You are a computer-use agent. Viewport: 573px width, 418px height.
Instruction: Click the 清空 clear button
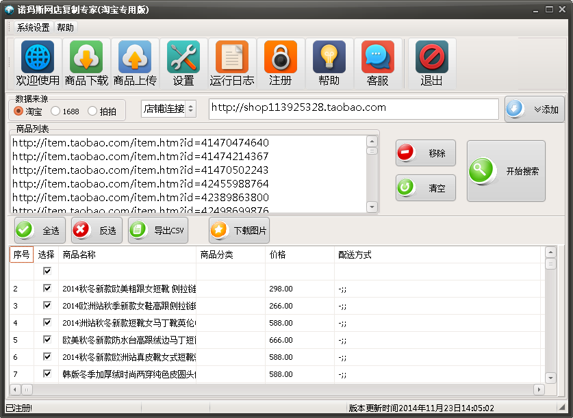point(425,187)
